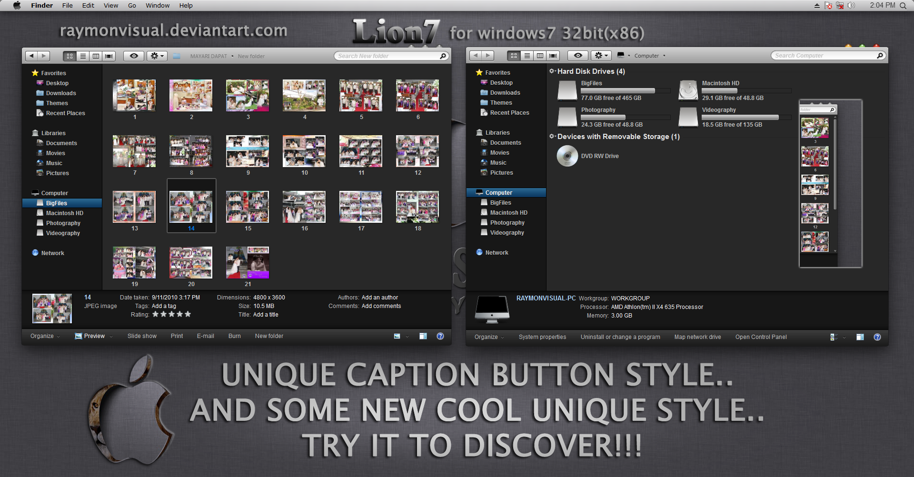914x477 pixels.
Task: Click the Spotlight magnifier in the menu bar
Action: 903,6
